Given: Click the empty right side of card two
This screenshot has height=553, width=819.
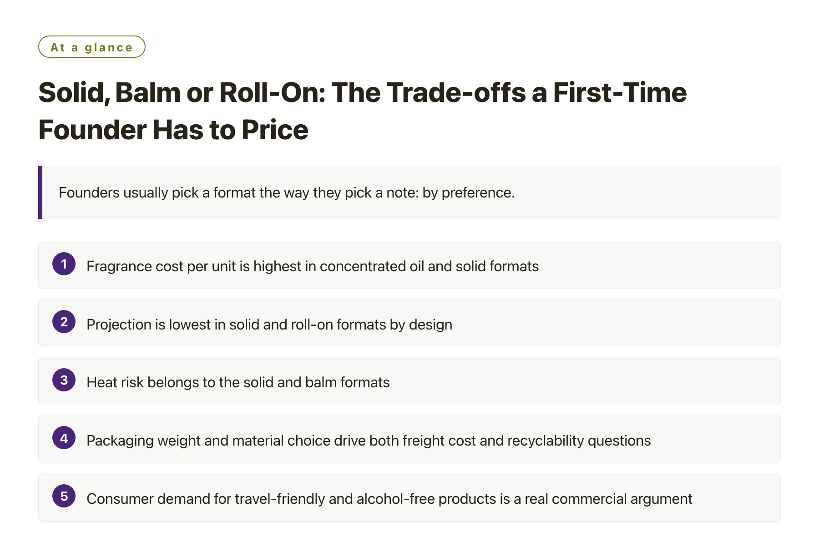Looking at the screenshot, I should coord(617,323).
